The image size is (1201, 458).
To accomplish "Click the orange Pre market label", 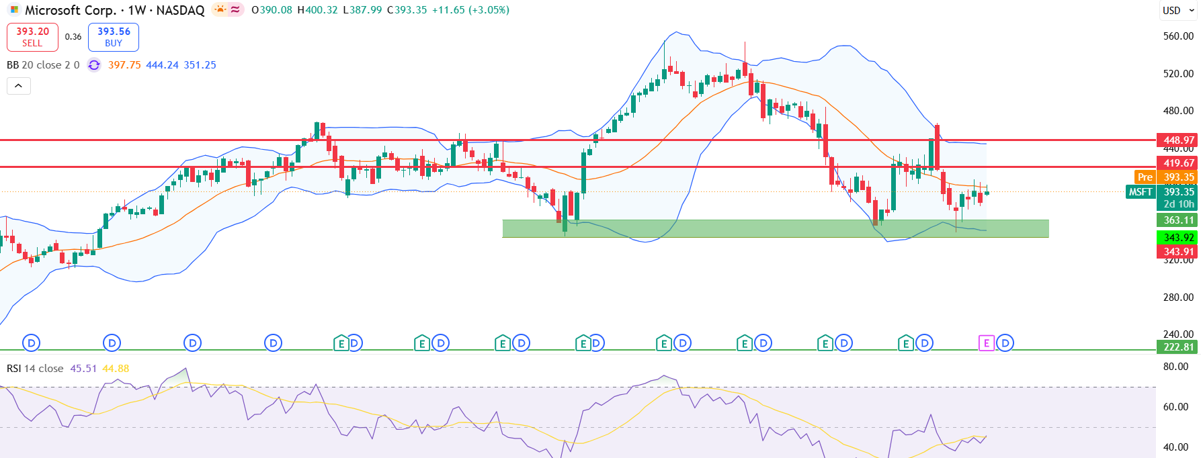I will click(x=1145, y=177).
